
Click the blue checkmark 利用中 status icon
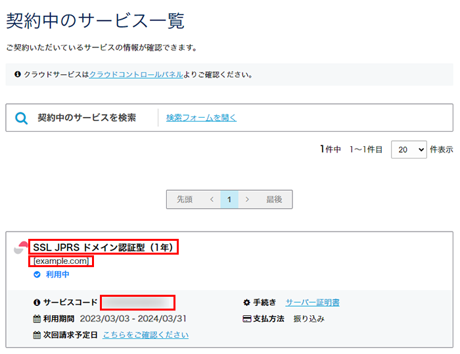pyautogui.click(x=37, y=274)
